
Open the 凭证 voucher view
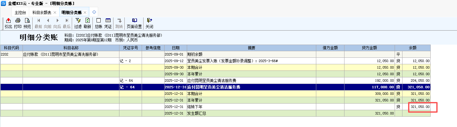(x=108, y=23)
